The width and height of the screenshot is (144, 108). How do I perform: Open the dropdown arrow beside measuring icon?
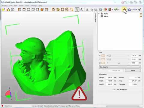(x=132, y=10)
